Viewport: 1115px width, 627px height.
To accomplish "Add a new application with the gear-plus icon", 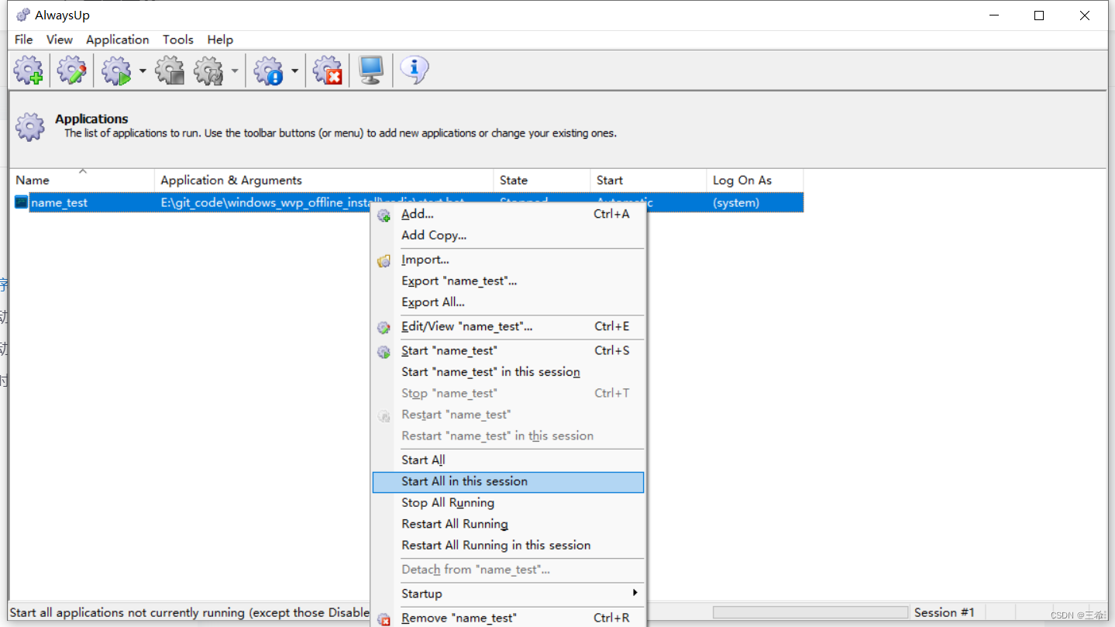I will pyautogui.click(x=29, y=70).
